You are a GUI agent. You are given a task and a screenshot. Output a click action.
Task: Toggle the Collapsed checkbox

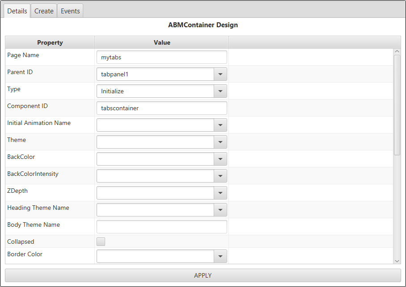(x=101, y=242)
